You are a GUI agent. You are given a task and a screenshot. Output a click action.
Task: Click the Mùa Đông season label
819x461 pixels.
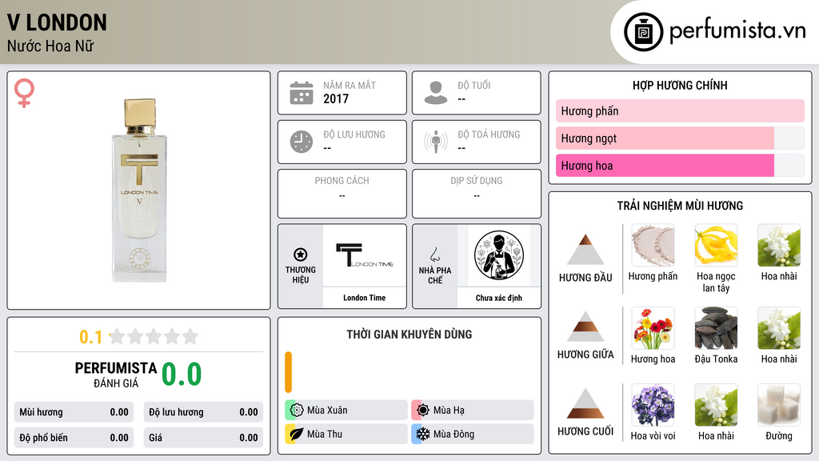[x=453, y=434]
